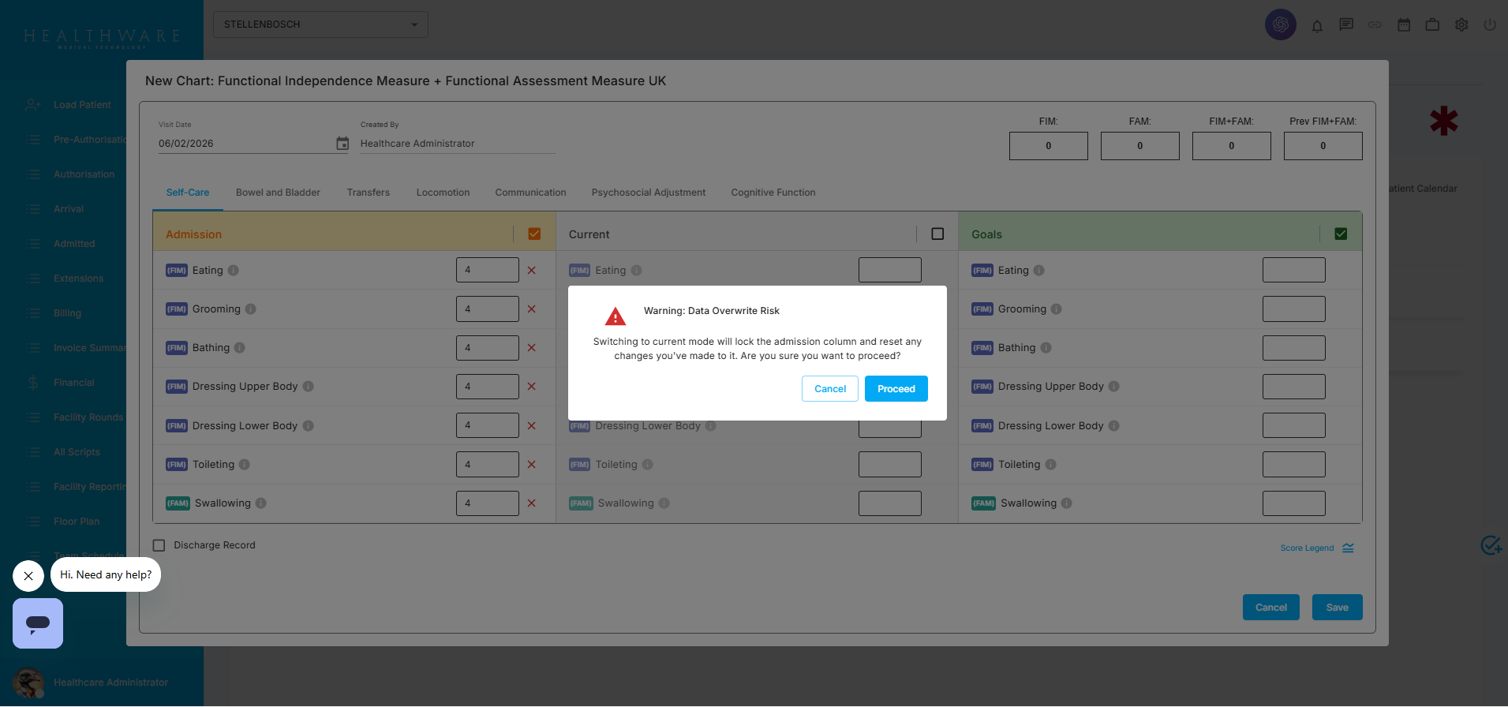Viewport: 1508px width, 707px height.
Task: Open the settings gear icon
Action: pos(1461,25)
